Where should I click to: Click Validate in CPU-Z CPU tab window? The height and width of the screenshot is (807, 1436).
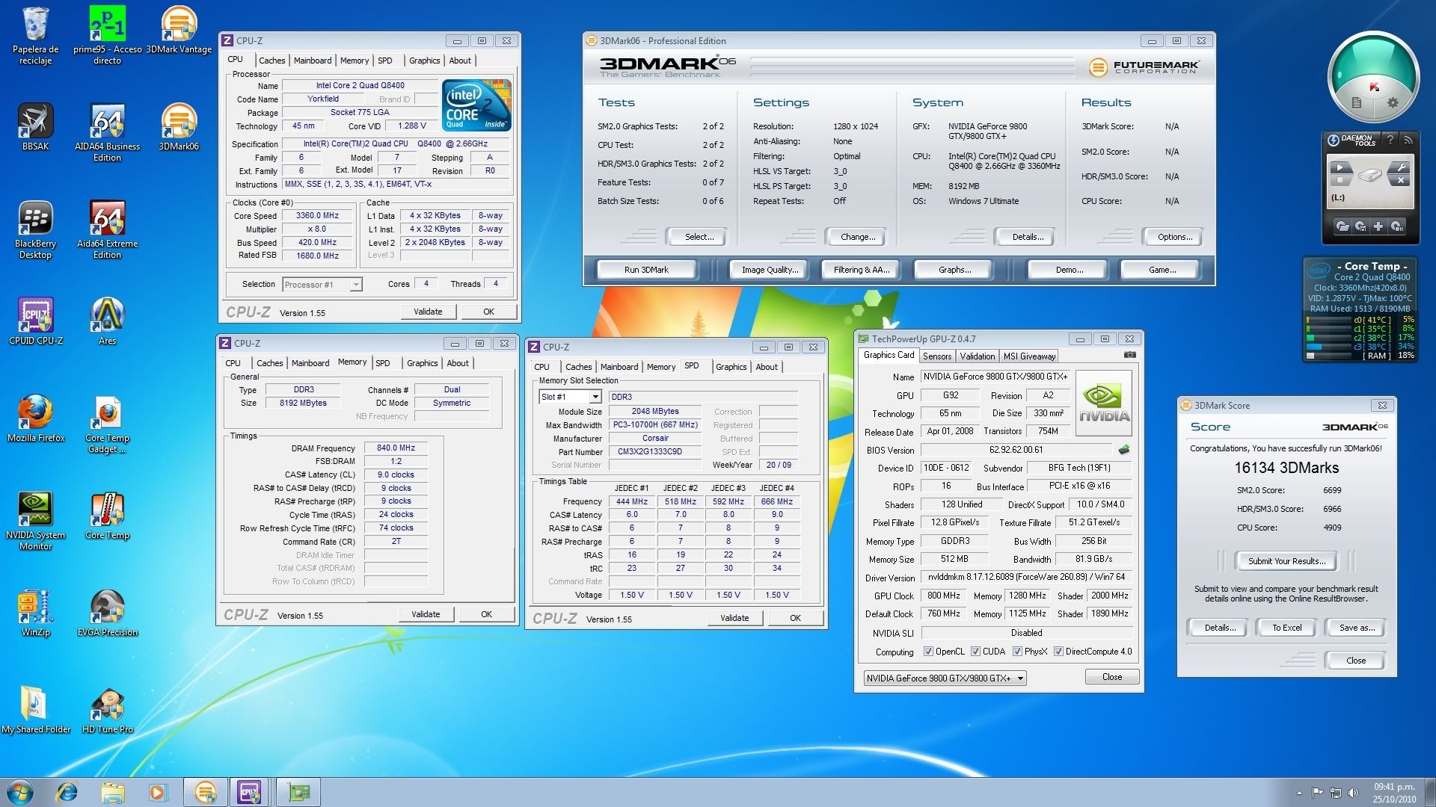[x=428, y=312]
